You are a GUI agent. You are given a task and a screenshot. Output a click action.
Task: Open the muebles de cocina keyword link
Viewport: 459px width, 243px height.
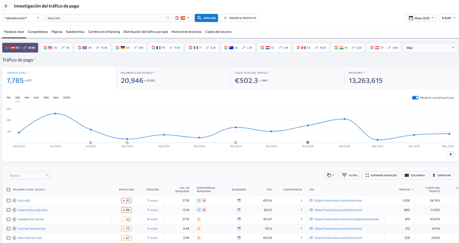(31, 219)
